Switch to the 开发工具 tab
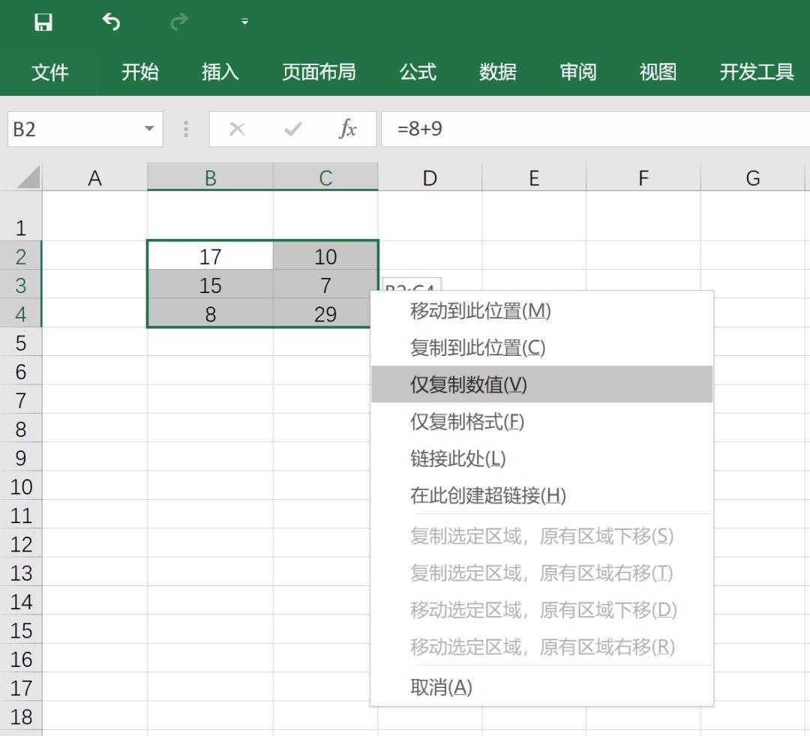 click(x=756, y=72)
